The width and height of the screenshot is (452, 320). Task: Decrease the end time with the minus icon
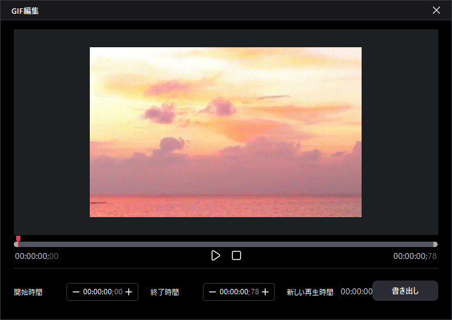click(212, 292)
